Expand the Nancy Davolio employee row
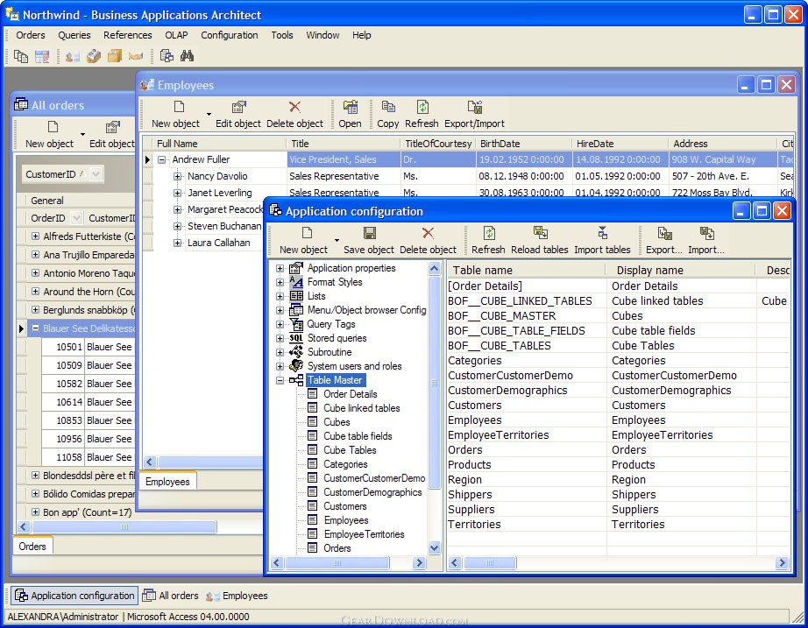The height and width of the screenshot is (628, 808). (177, 176)
